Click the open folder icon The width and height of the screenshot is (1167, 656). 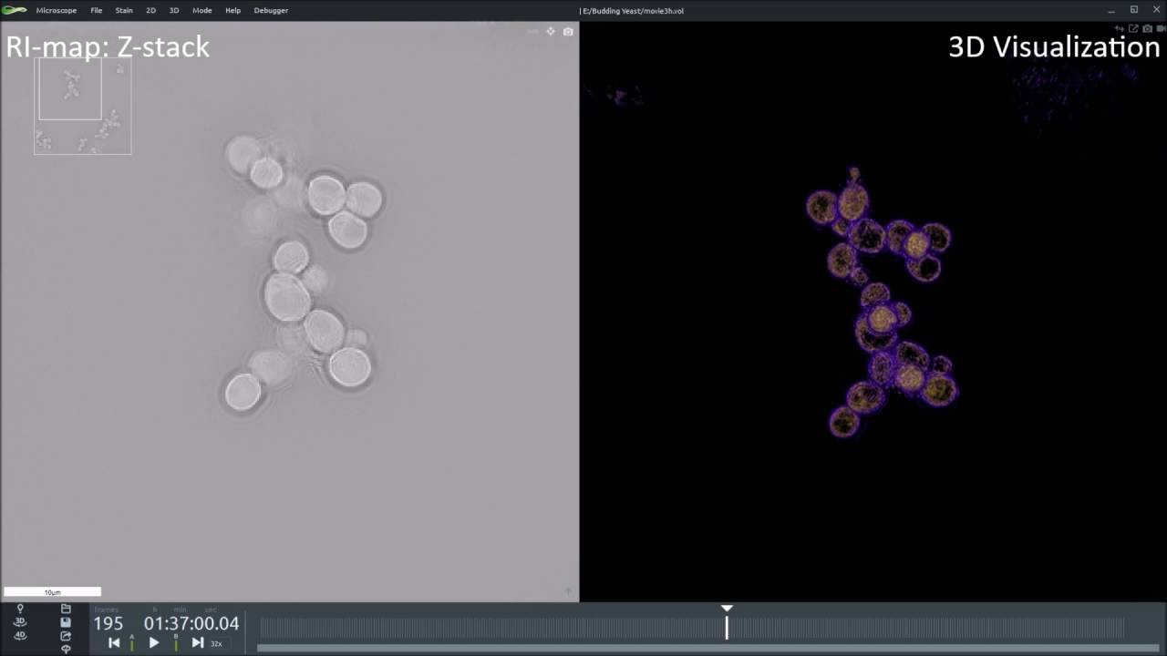[66, 609]
